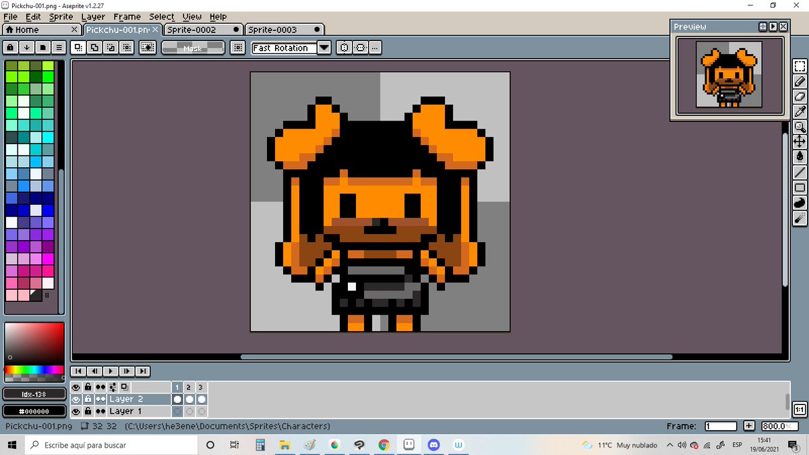Go to first frame button
The image size is (809, 455).
[78, 371]
